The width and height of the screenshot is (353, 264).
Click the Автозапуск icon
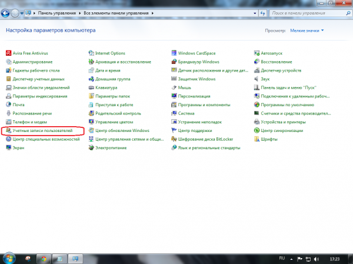[x=257, y=53]
